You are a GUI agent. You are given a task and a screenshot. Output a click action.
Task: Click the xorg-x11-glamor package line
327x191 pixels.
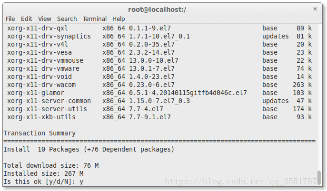coord(159,93)
